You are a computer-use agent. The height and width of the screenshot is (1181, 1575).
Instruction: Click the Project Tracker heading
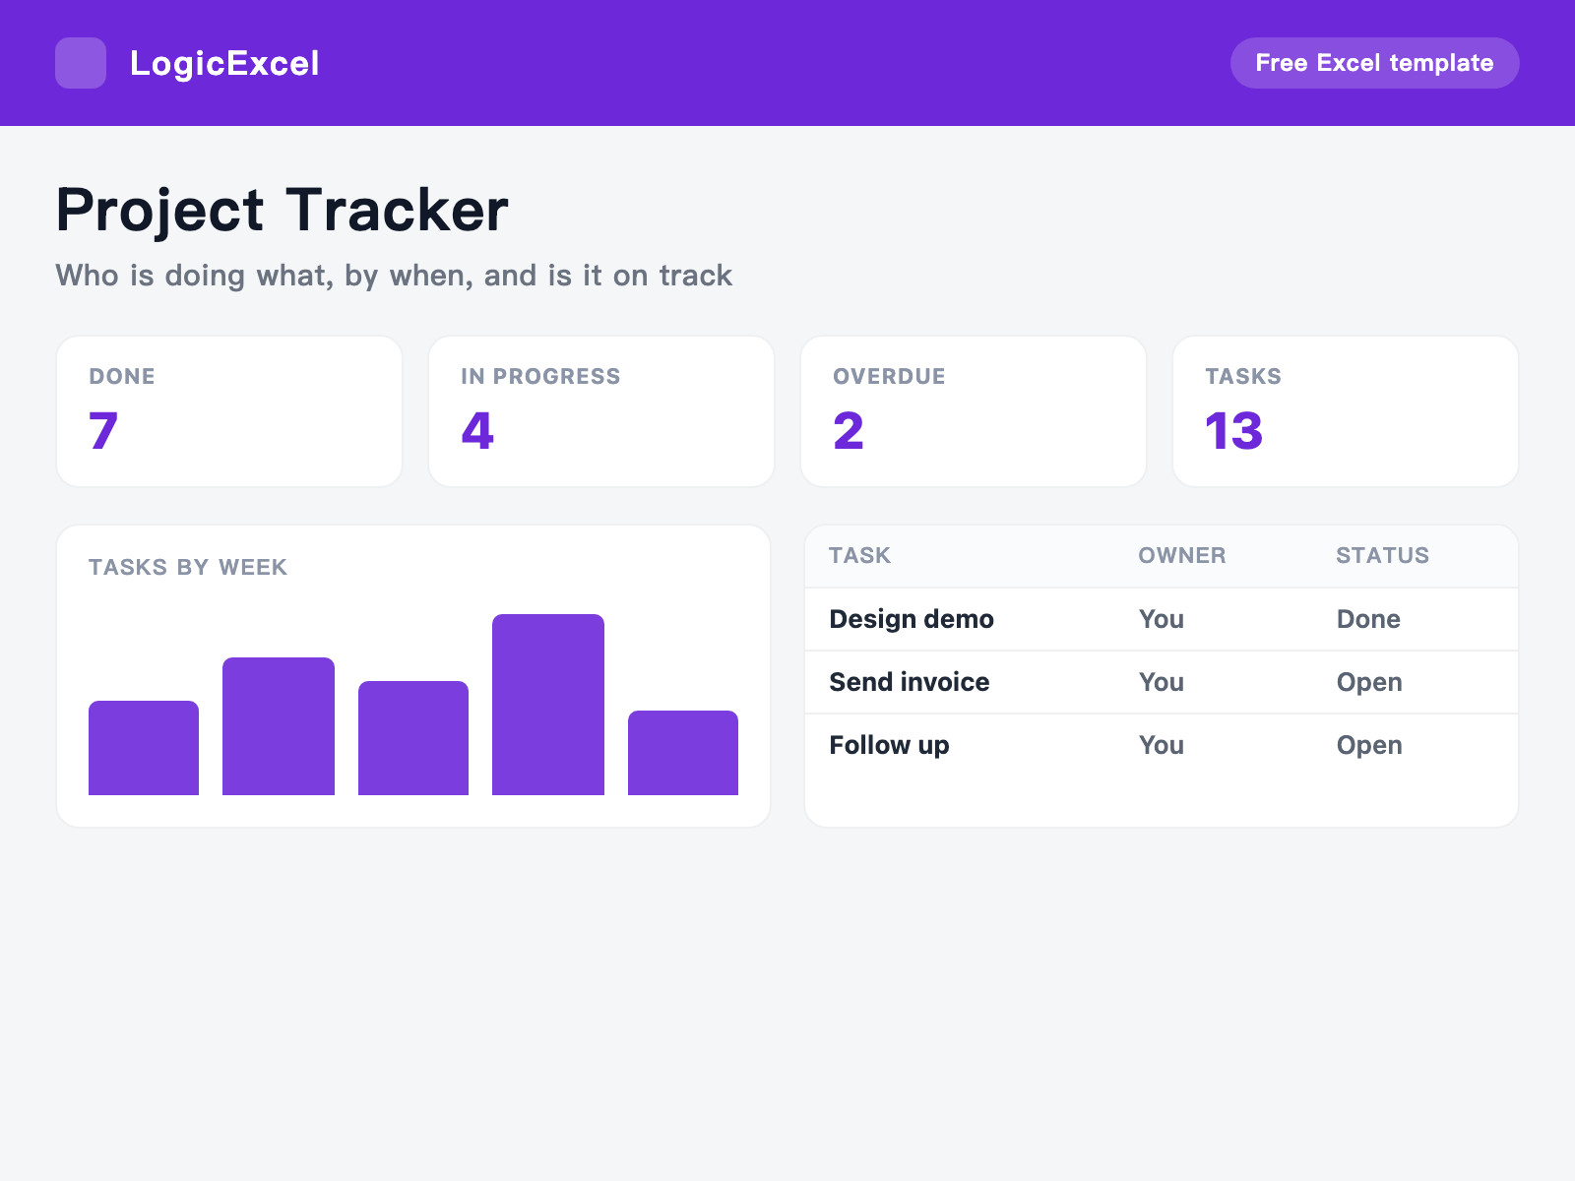tap(282, 210)
